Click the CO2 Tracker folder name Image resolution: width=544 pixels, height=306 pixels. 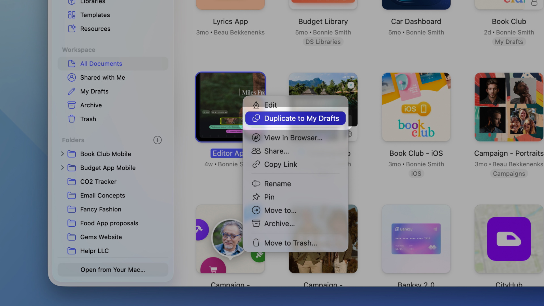[98, 182]
